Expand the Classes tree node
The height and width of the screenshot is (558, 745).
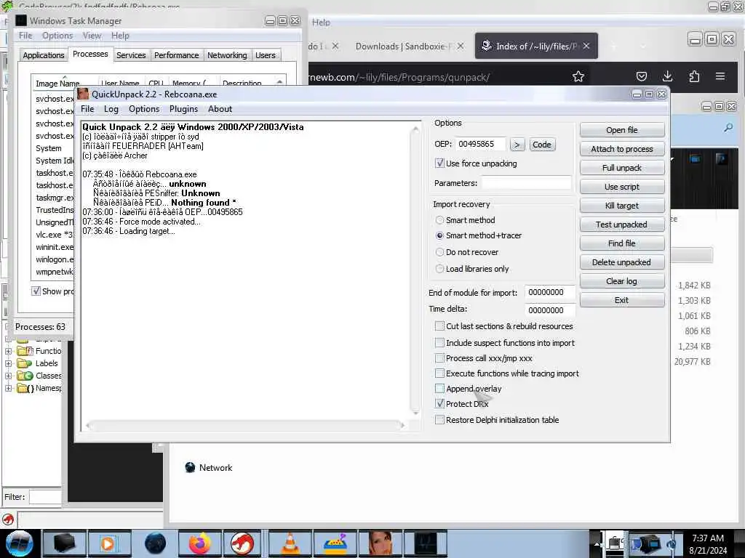pos(8,376)
